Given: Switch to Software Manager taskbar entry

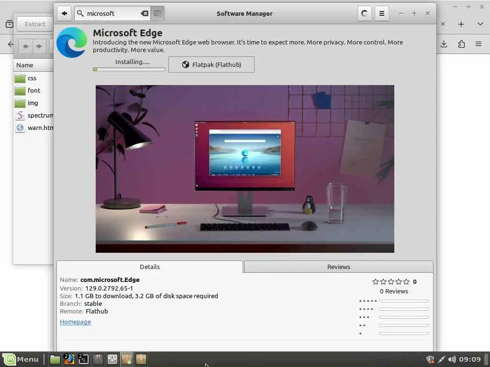Looking at the screenshot, I should pyautogui.click(x=126, y=359).
